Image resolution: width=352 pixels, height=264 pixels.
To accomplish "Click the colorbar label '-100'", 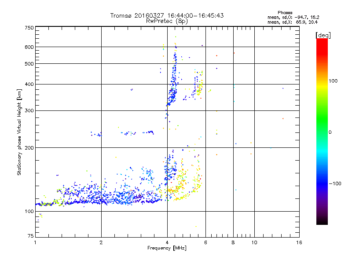I will pos(335,183).
